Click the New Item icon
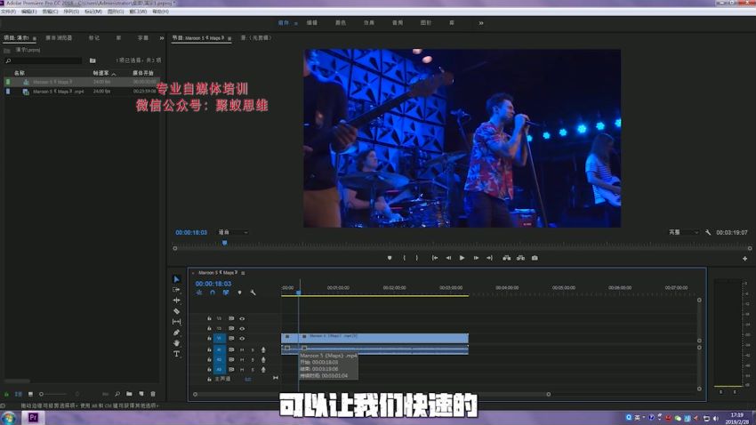Viewport: 756px width, 425px height. pyautogui.click(x=141, y=394)
